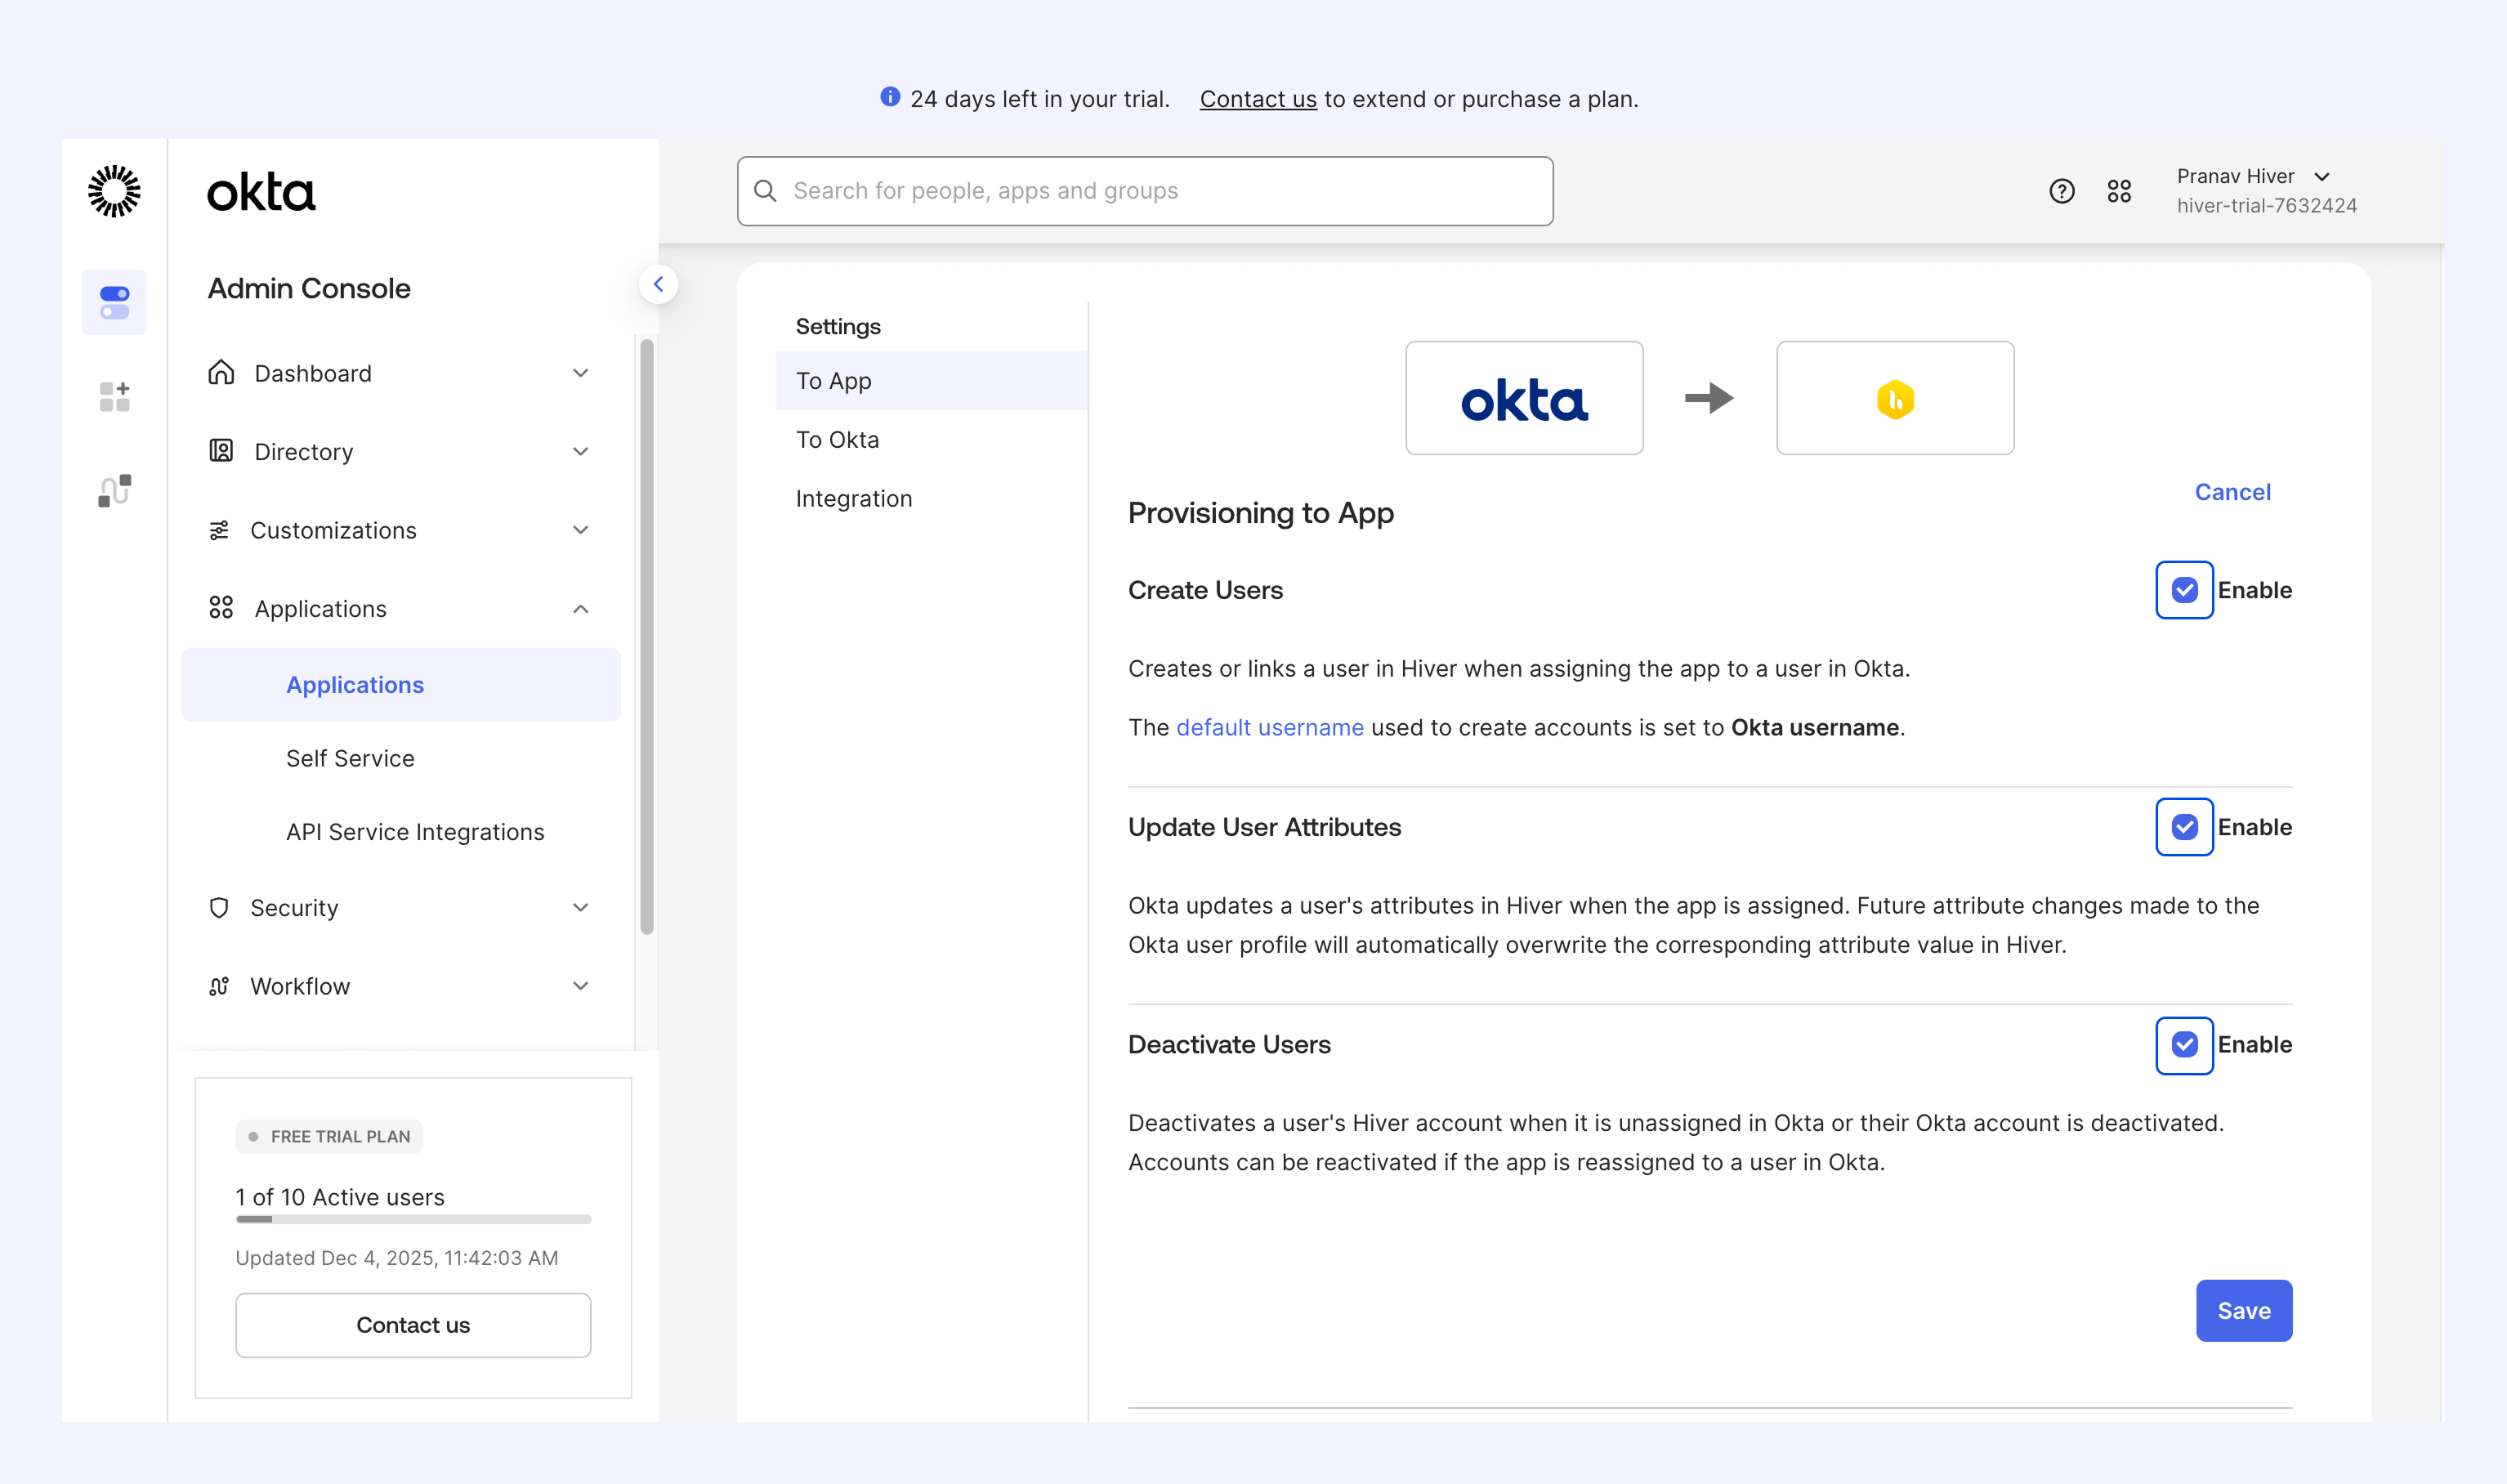Click the FREE TRIAL PLAN badge
2507x1484 pixels.
pos(329,1137)
